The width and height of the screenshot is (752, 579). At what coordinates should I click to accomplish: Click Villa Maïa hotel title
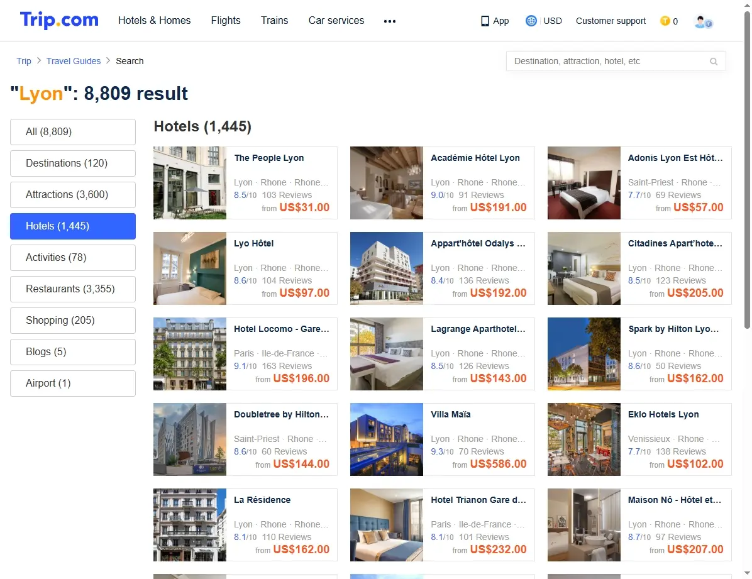[x=451, y=414]
